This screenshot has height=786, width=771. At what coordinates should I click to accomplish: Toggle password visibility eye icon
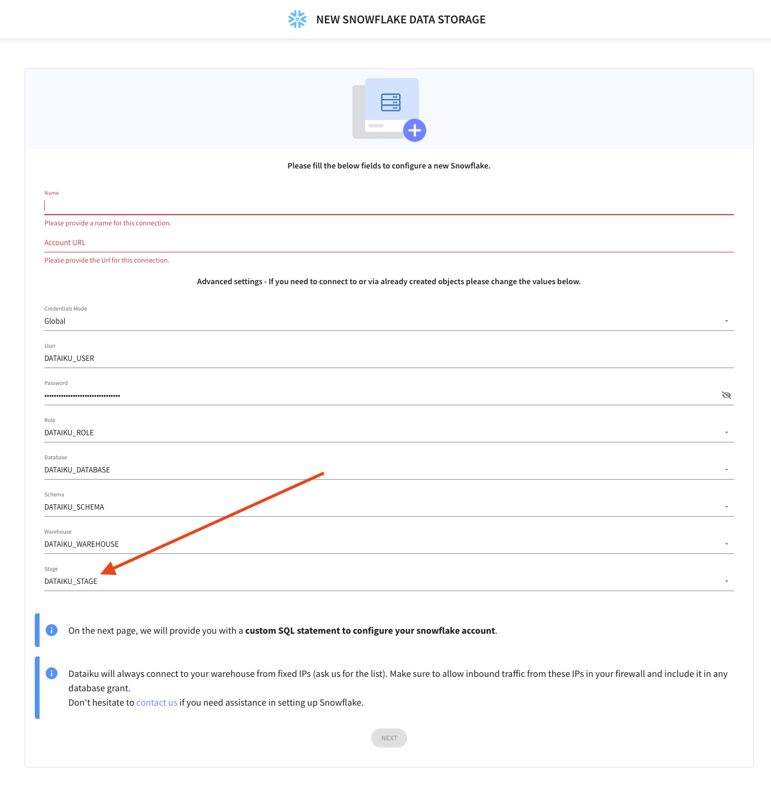point(727,395)
